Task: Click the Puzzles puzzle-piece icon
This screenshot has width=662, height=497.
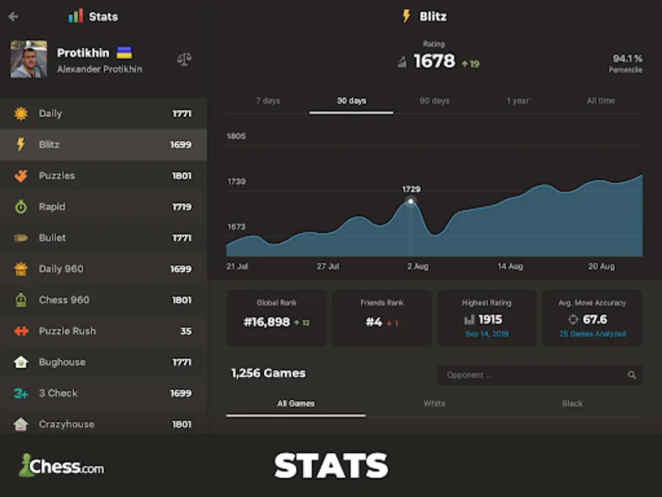Action: click(x=21, y=176)
